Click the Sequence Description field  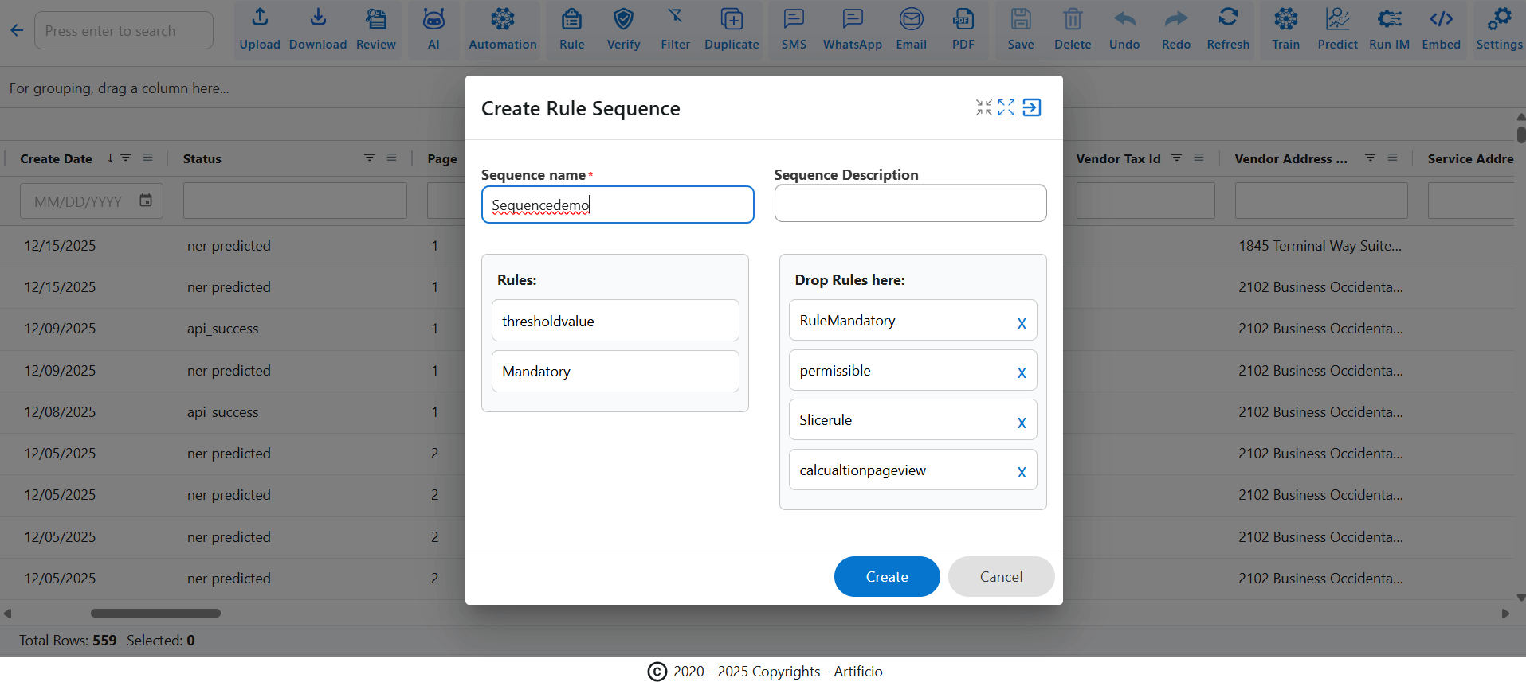[x=910, y=203]
